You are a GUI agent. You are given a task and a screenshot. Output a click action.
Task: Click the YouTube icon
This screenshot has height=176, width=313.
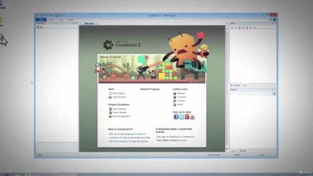[192, 117]
